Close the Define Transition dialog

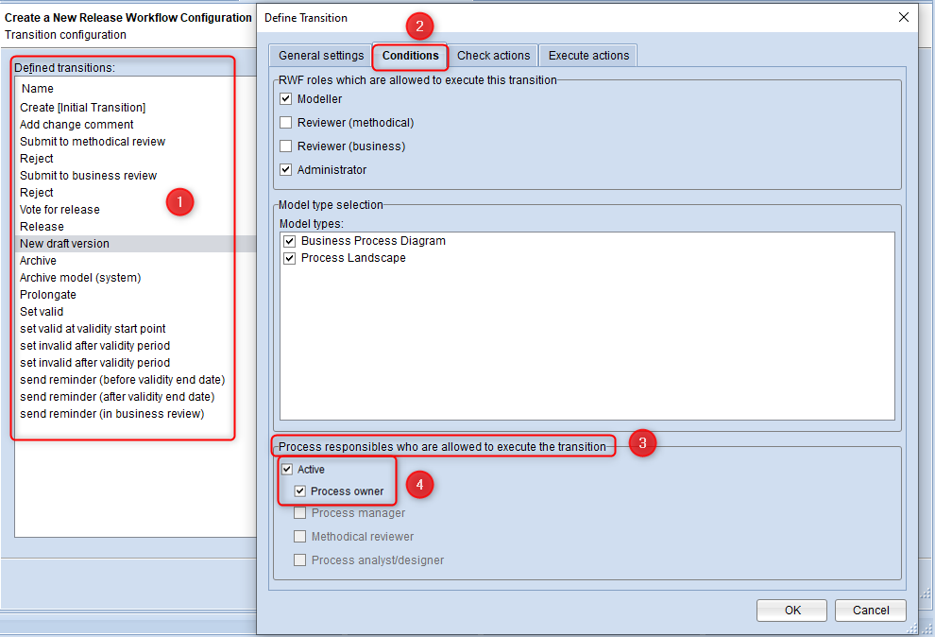904,17
